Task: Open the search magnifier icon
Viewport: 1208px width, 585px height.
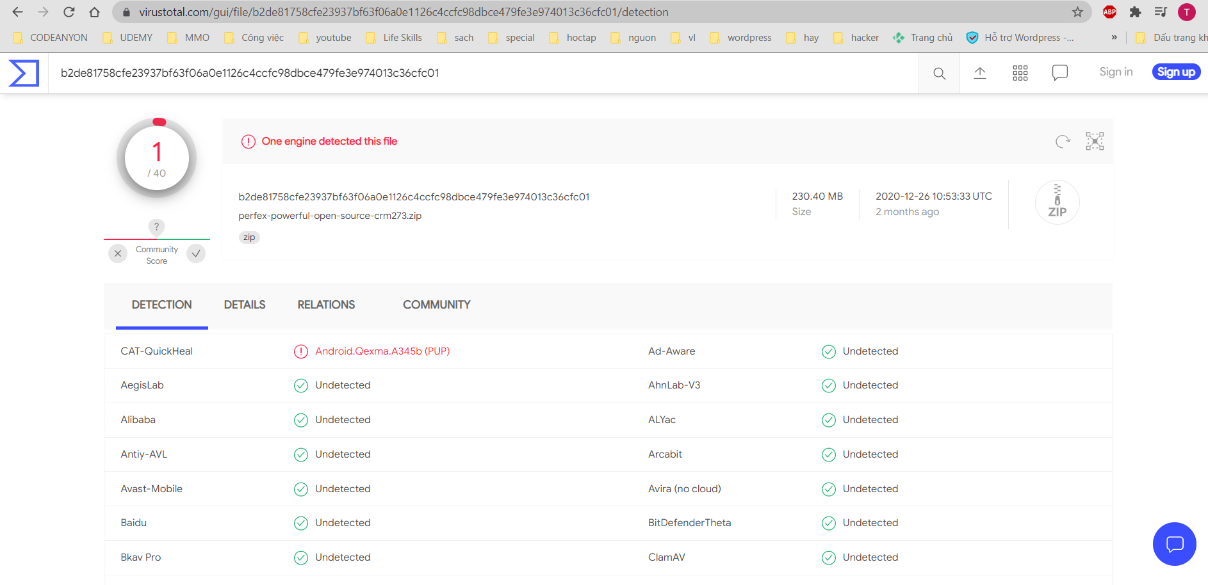Action: click(939, 74)
